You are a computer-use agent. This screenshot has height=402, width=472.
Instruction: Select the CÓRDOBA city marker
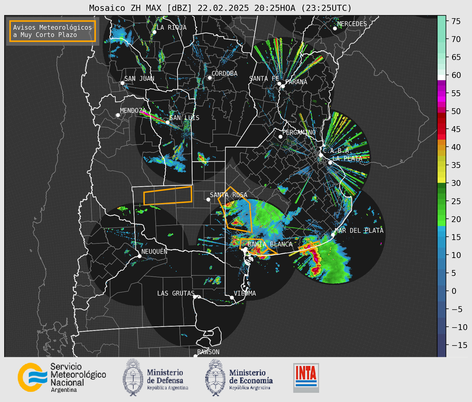(210, 78)
